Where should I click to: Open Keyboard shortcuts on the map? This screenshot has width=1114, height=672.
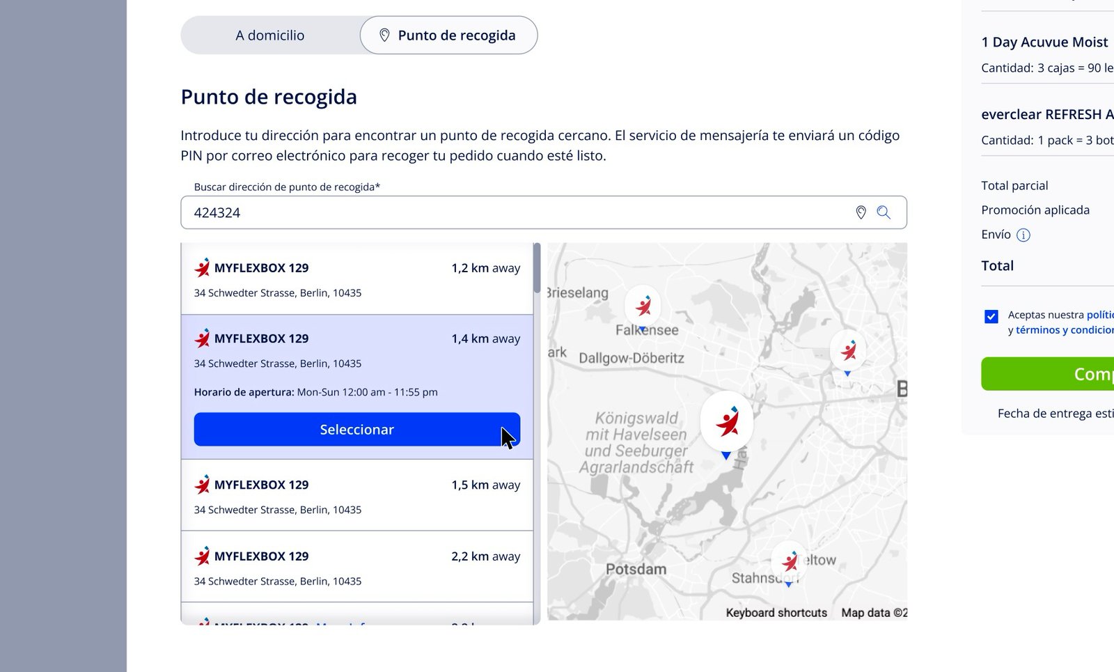click(x=776, y=613)
